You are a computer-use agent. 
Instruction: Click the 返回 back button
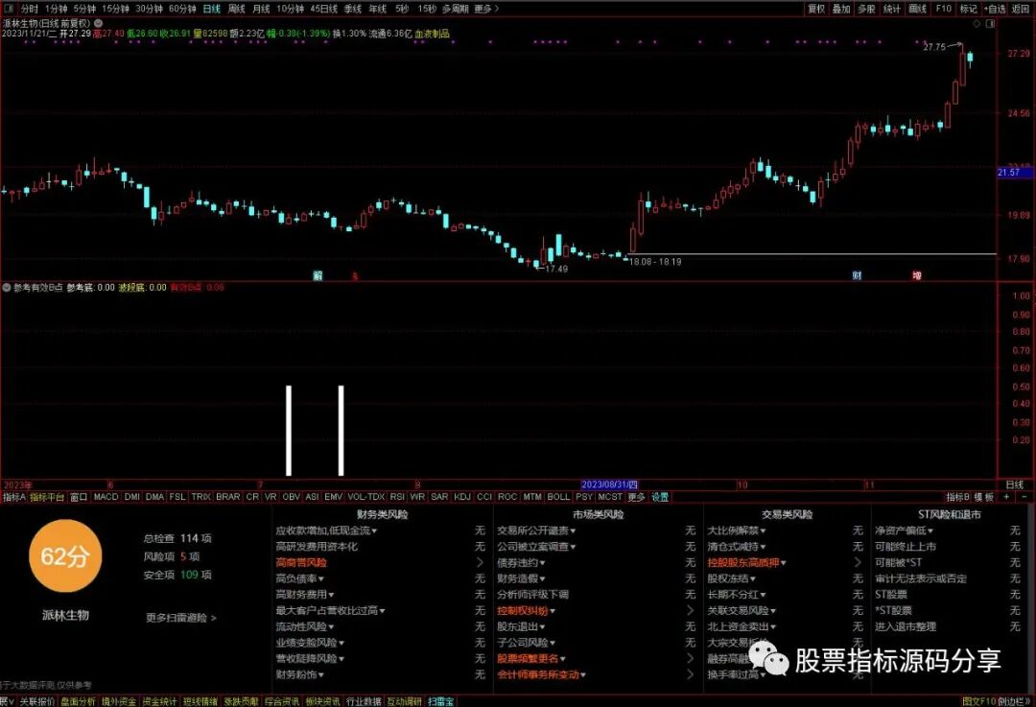pyautogui.click(x=1021, y=9)
